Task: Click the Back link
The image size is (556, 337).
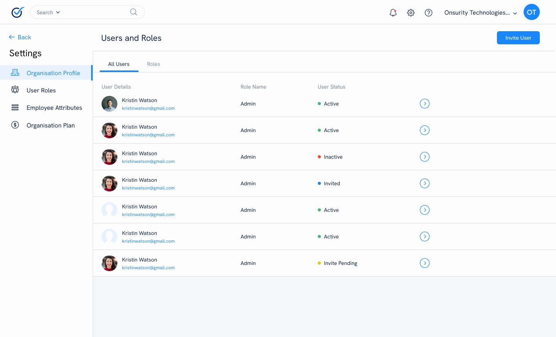Action: click(x=20, y=37)
